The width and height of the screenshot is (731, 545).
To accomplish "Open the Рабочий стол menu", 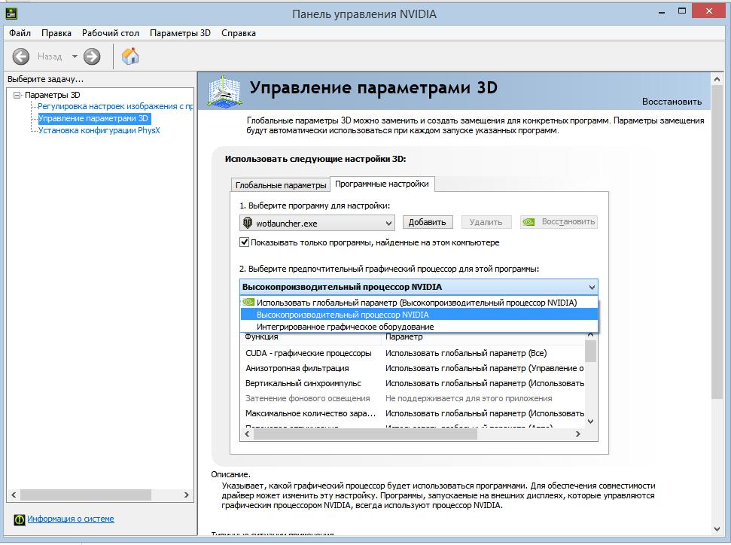I will [111, 33].
